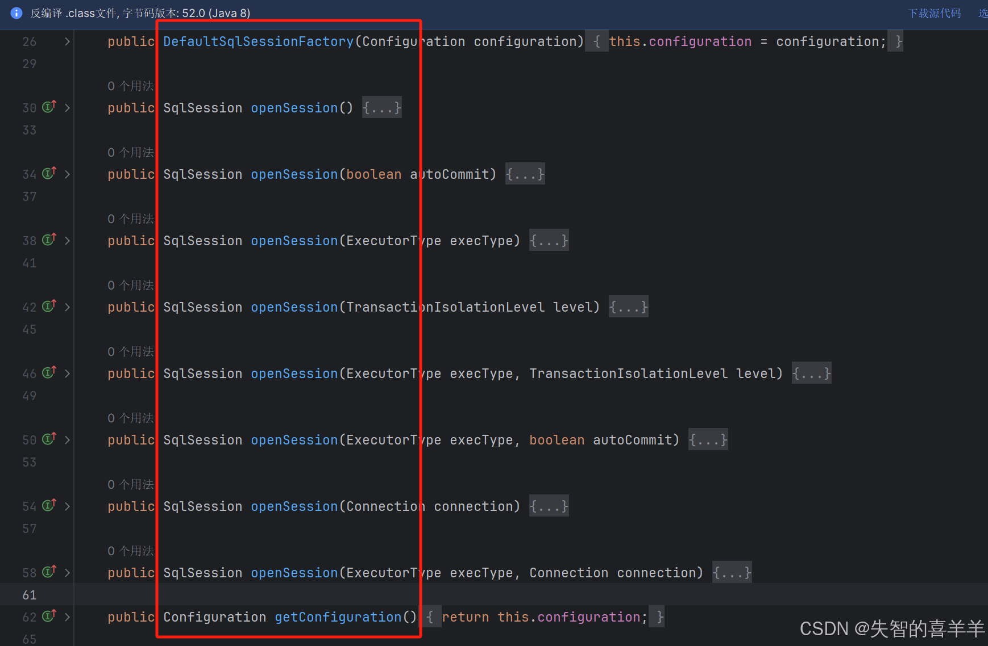The height and width of the screenshot is (646, 988).
Task: Open the 下载源代码 link
Action: pos(935,12)
